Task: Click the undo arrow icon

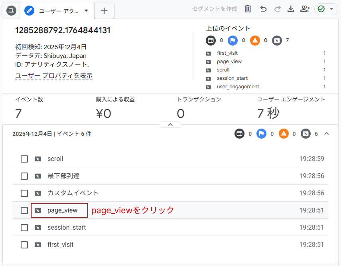Action: click(x=263, y=9)
